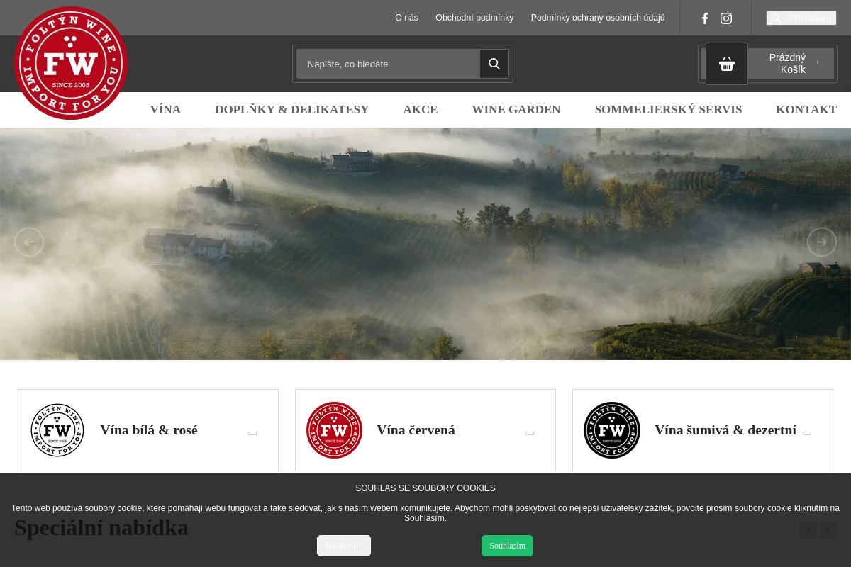Click the Vína červená title
The image size is (851, 567).
pyautogui.click(x=416, y=430)
